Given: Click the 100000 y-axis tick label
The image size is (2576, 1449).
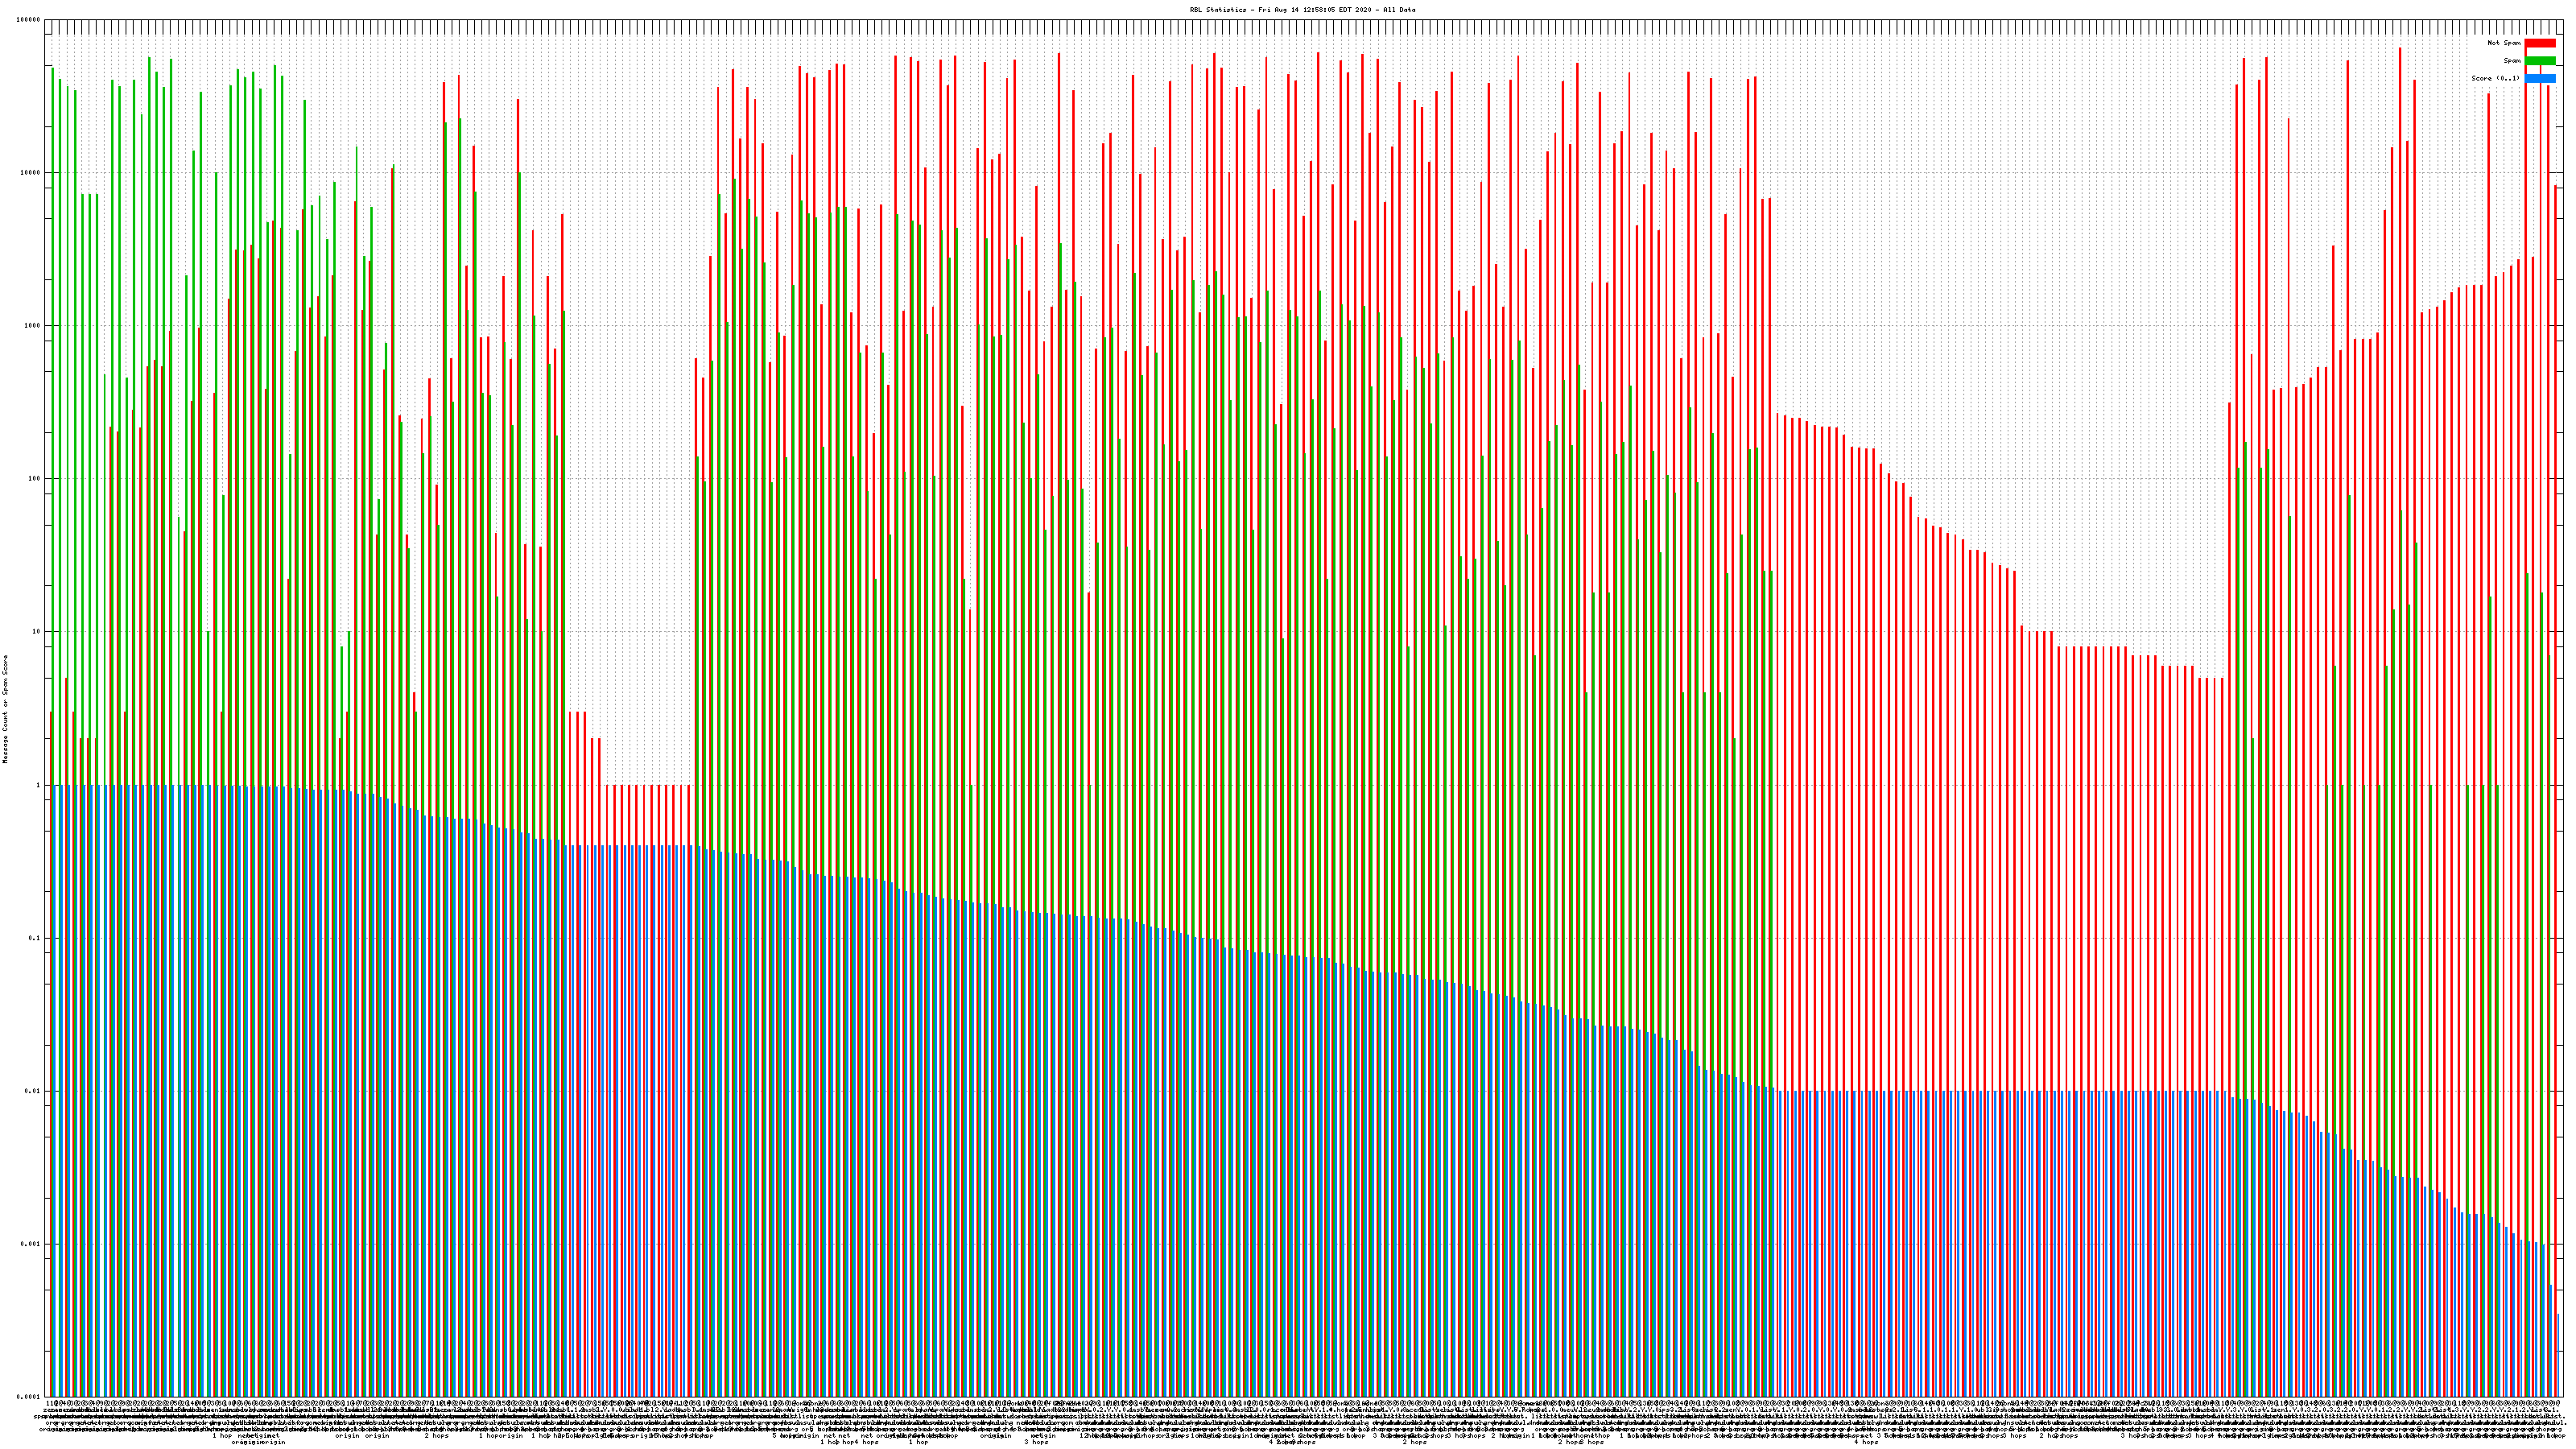Looking at the screenshot, I should [x=30, y=20].
